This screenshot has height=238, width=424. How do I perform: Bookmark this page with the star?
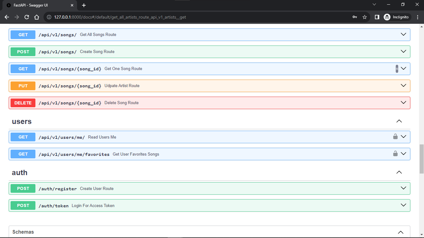click(x=365, y=17)
